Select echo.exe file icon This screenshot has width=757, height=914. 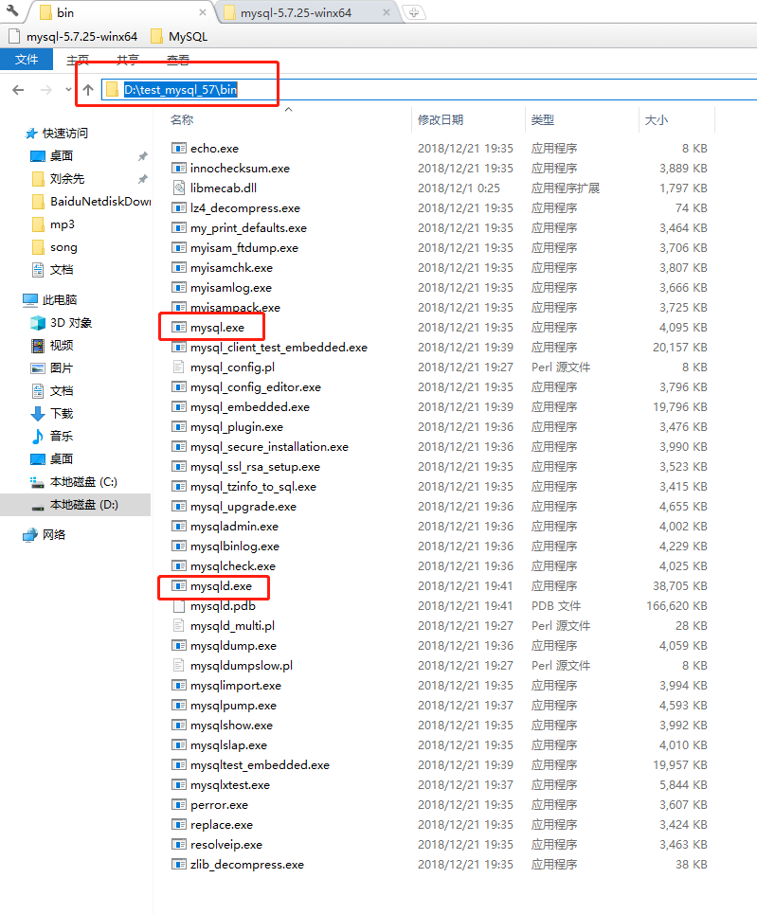tap(178, 148)
